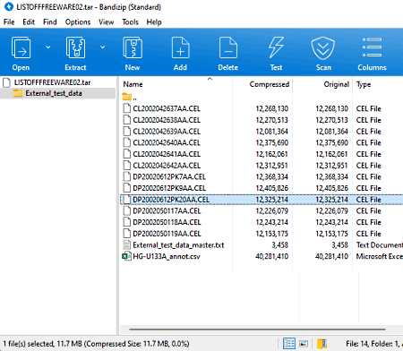This screenshot has width=403, height=351.
Task: Sort by the Name column header
Action: pyautogui.click(x=133, y=84)
